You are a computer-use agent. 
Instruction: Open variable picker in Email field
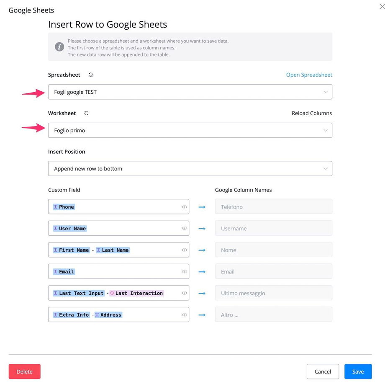(184, 272)
